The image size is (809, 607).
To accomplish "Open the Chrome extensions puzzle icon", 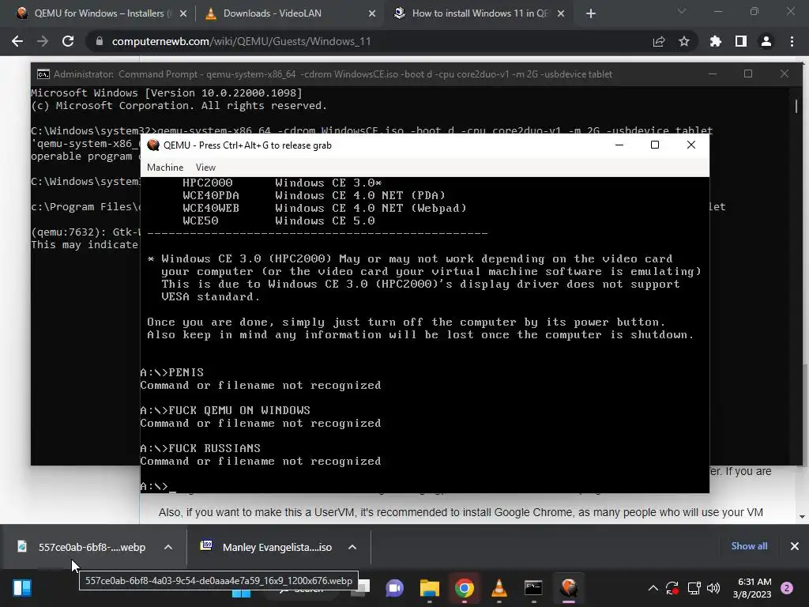I will pos(716,41).
